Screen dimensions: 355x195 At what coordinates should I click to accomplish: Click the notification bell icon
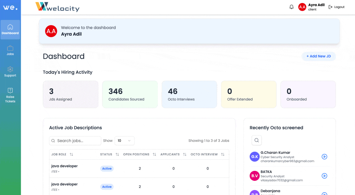click(x=291, y=7)
